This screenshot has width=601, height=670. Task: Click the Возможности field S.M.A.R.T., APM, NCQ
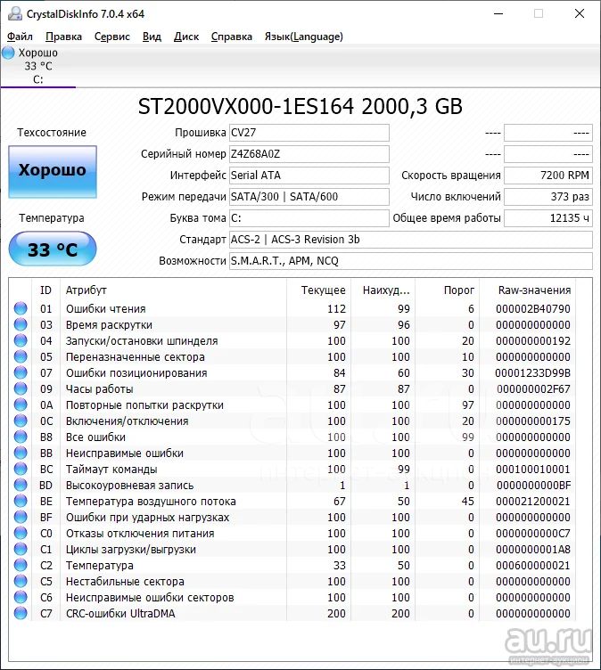click(411, 261)
